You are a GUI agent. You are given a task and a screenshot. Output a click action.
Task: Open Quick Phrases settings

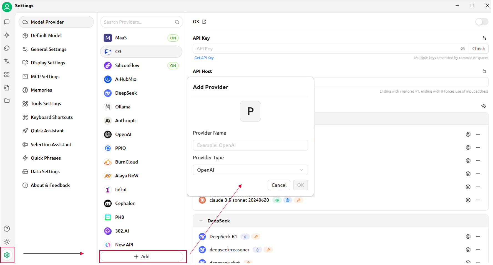[x=56, y=158]
